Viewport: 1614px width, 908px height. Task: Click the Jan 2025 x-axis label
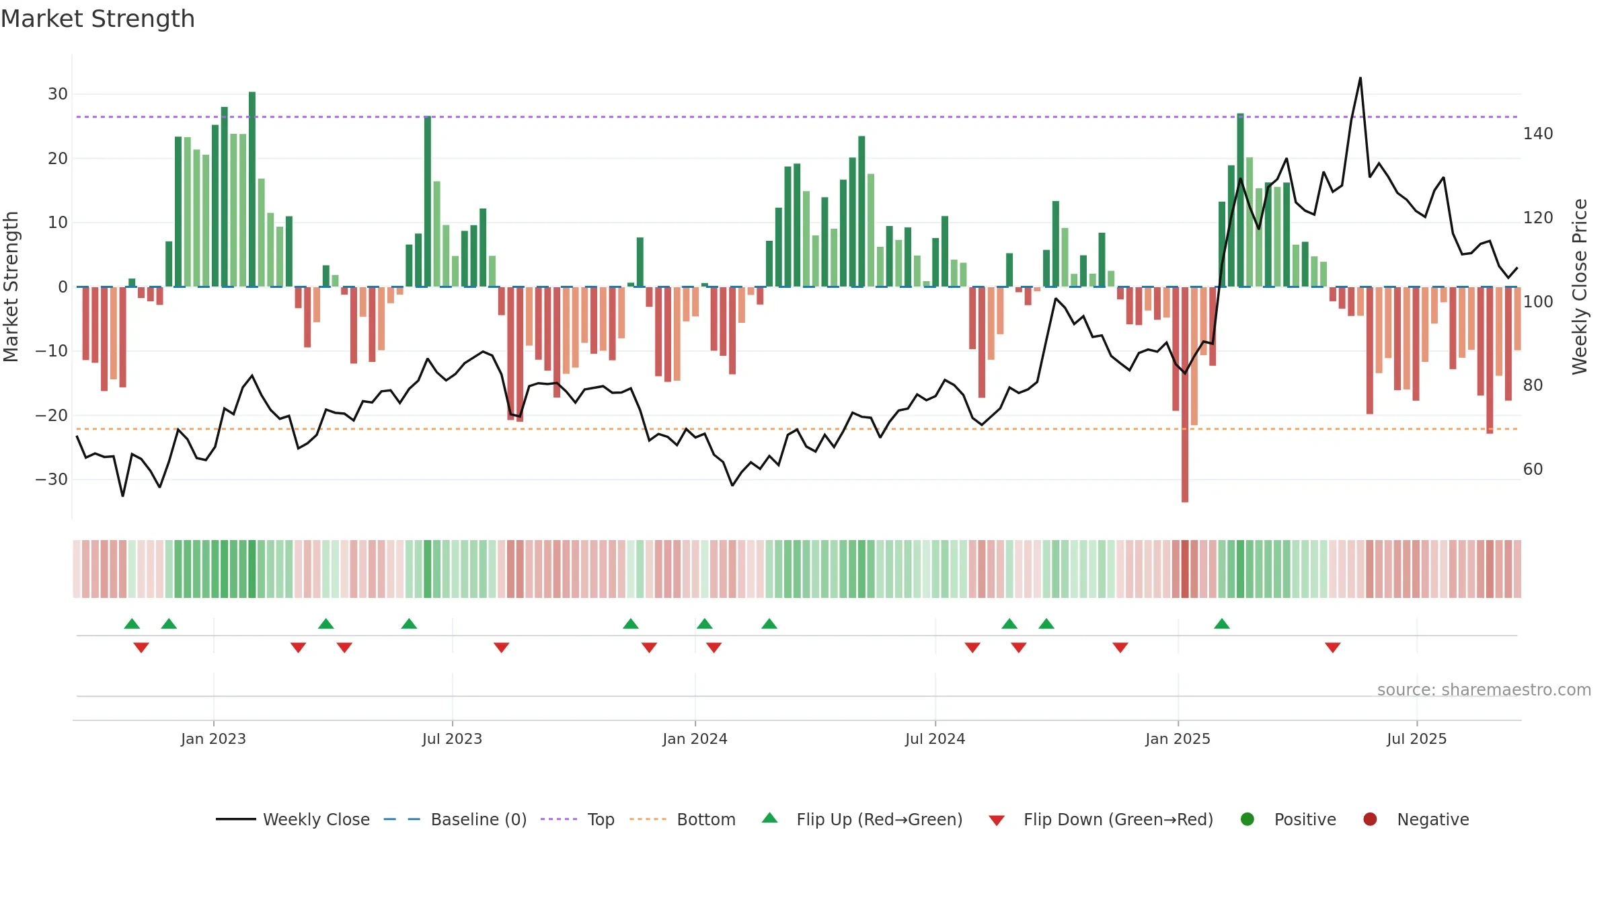(x=1178, y=739)
